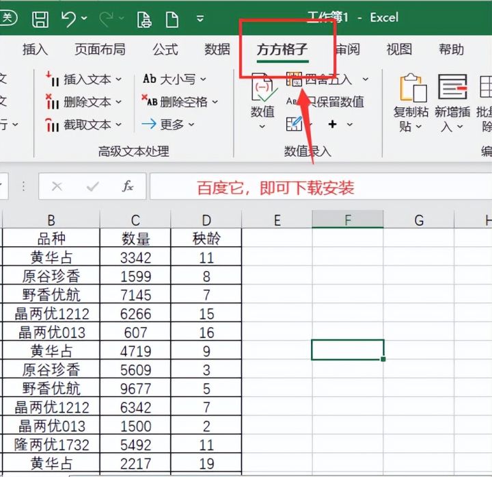Screen dimensions: 492x477
Task: Select column C header
Action: (135, 219)
